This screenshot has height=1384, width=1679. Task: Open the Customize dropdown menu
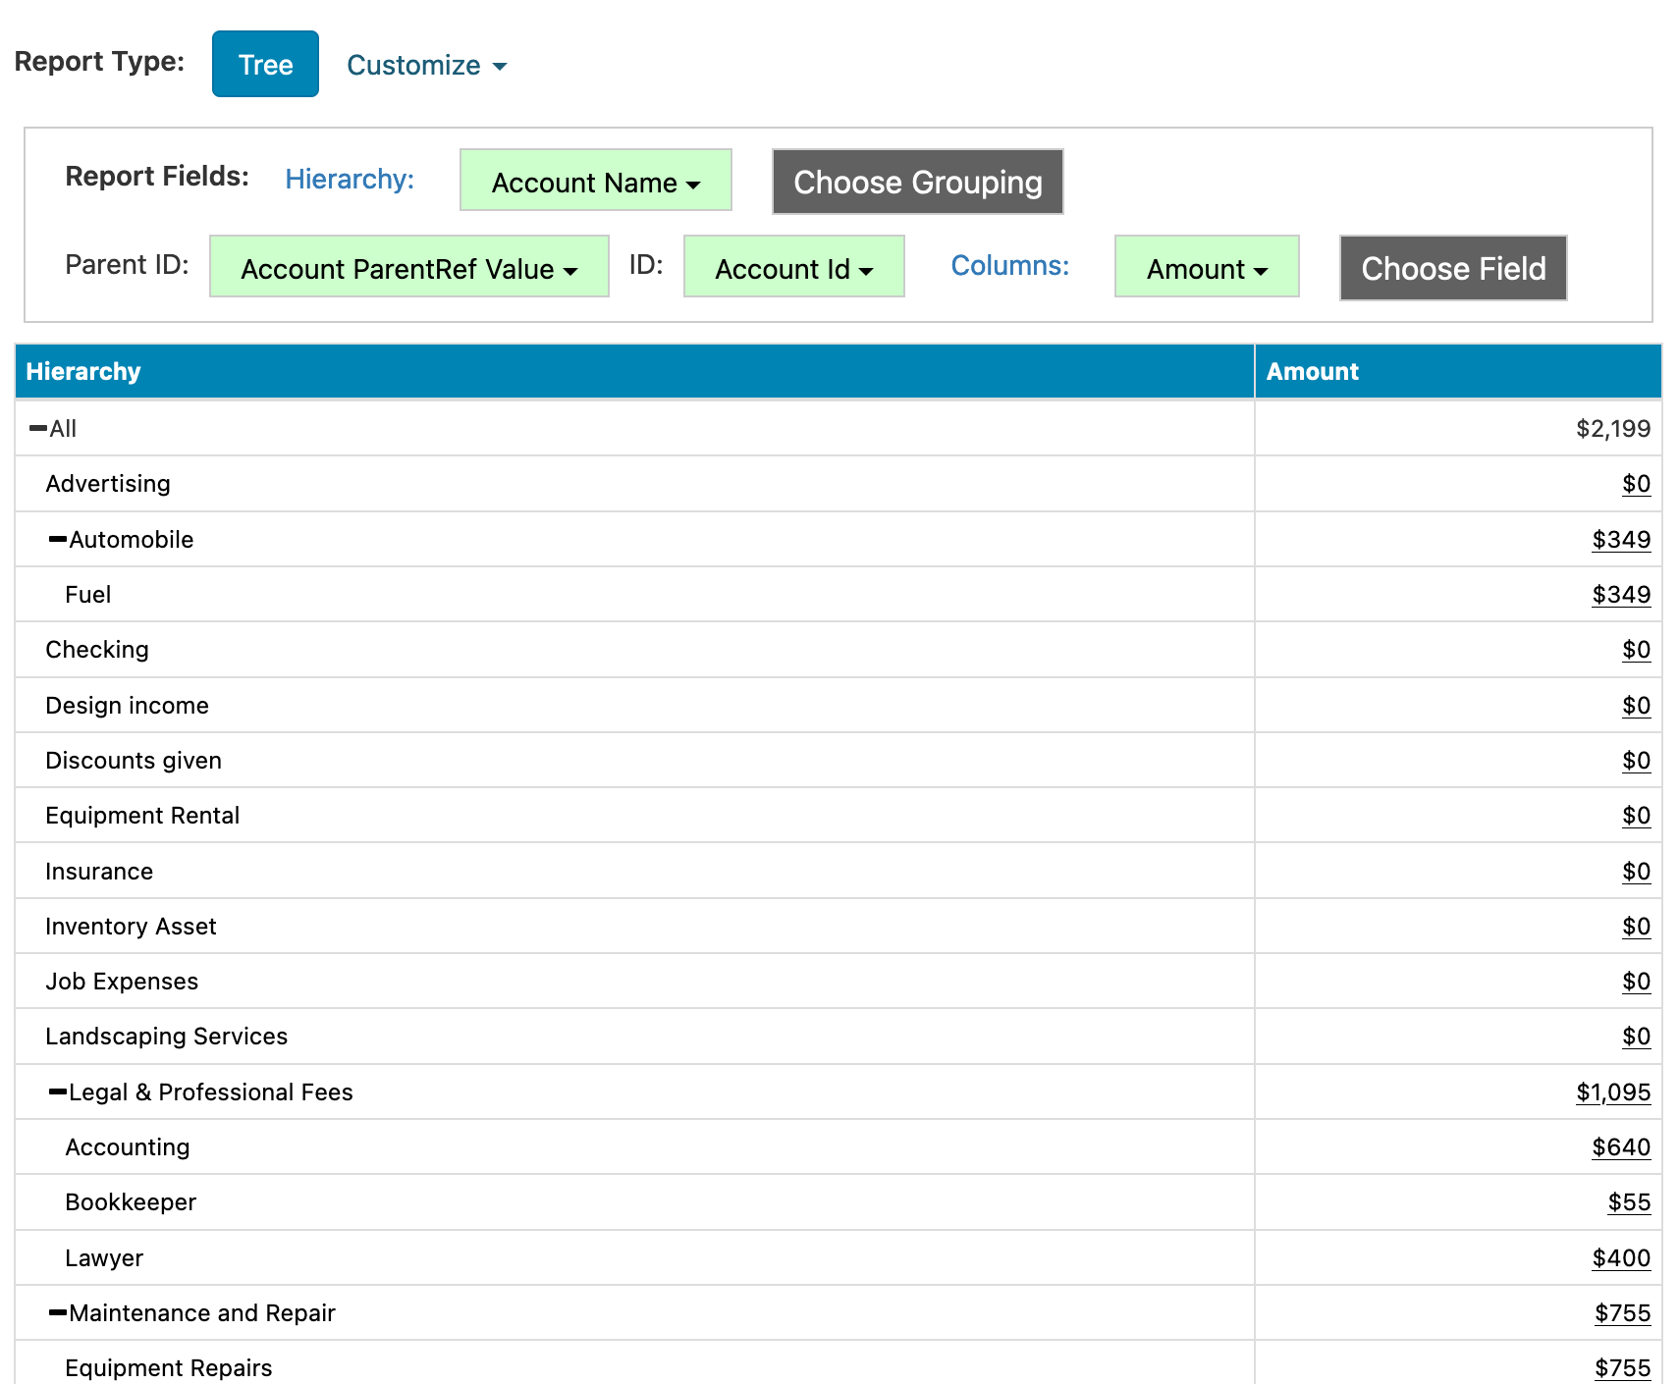pyautogui.click(x=426, y=66)
